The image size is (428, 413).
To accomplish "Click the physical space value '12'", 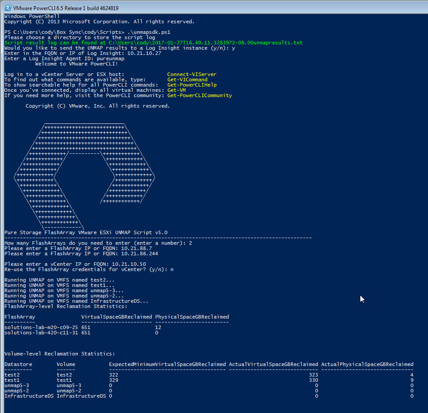I will 158,327.
